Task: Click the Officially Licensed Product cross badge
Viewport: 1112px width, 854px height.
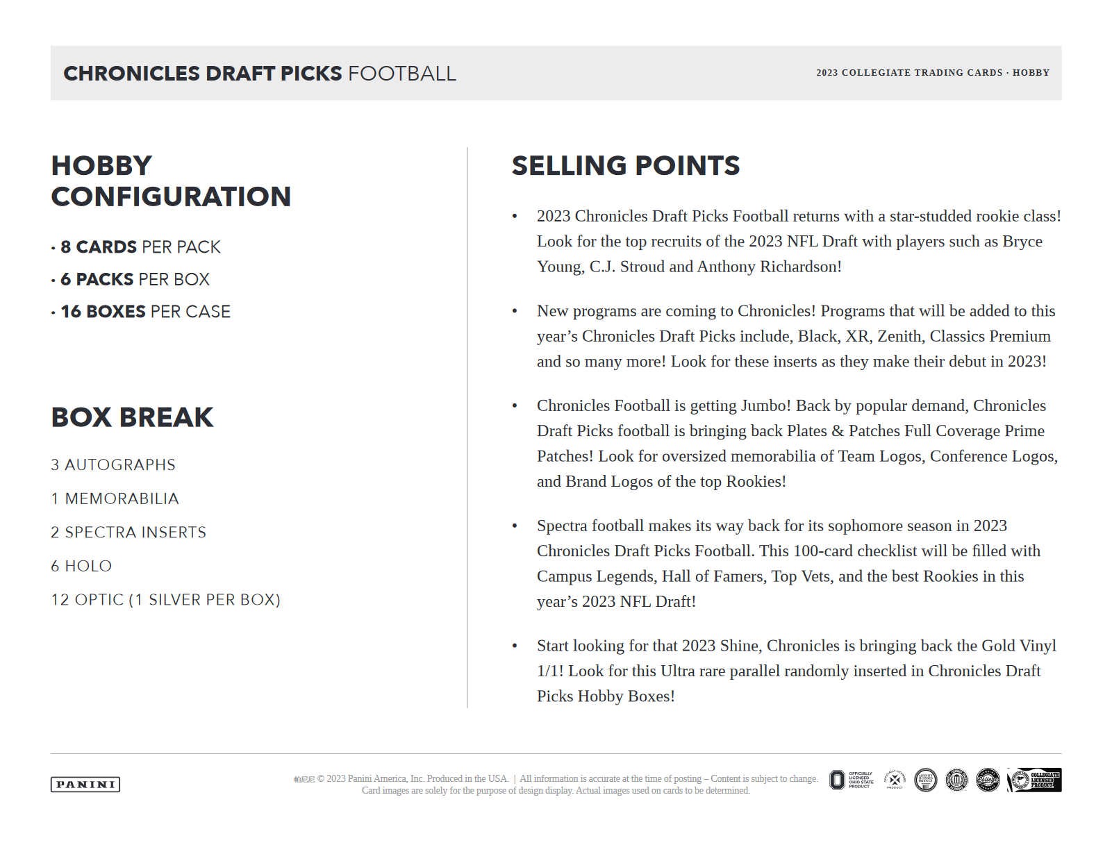Action: 895,780
